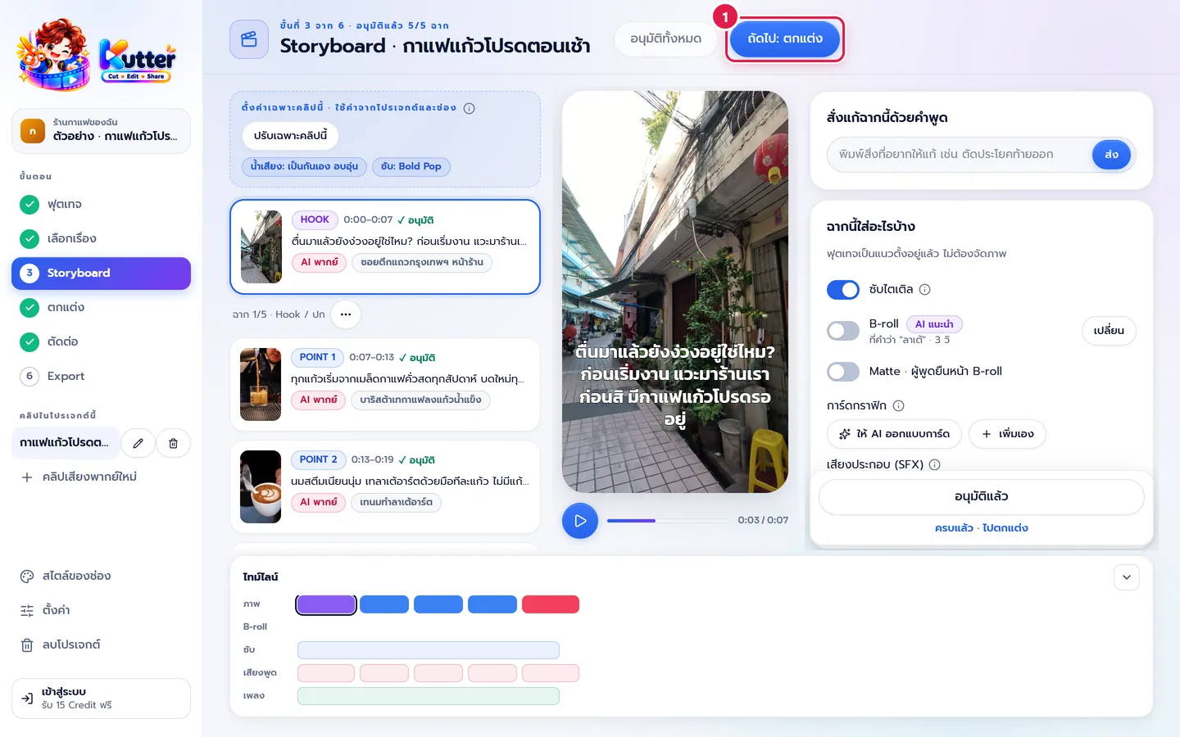Click ลบโปรเจกต์ delete project
1180x737 pixels.
tap(101, 644)
